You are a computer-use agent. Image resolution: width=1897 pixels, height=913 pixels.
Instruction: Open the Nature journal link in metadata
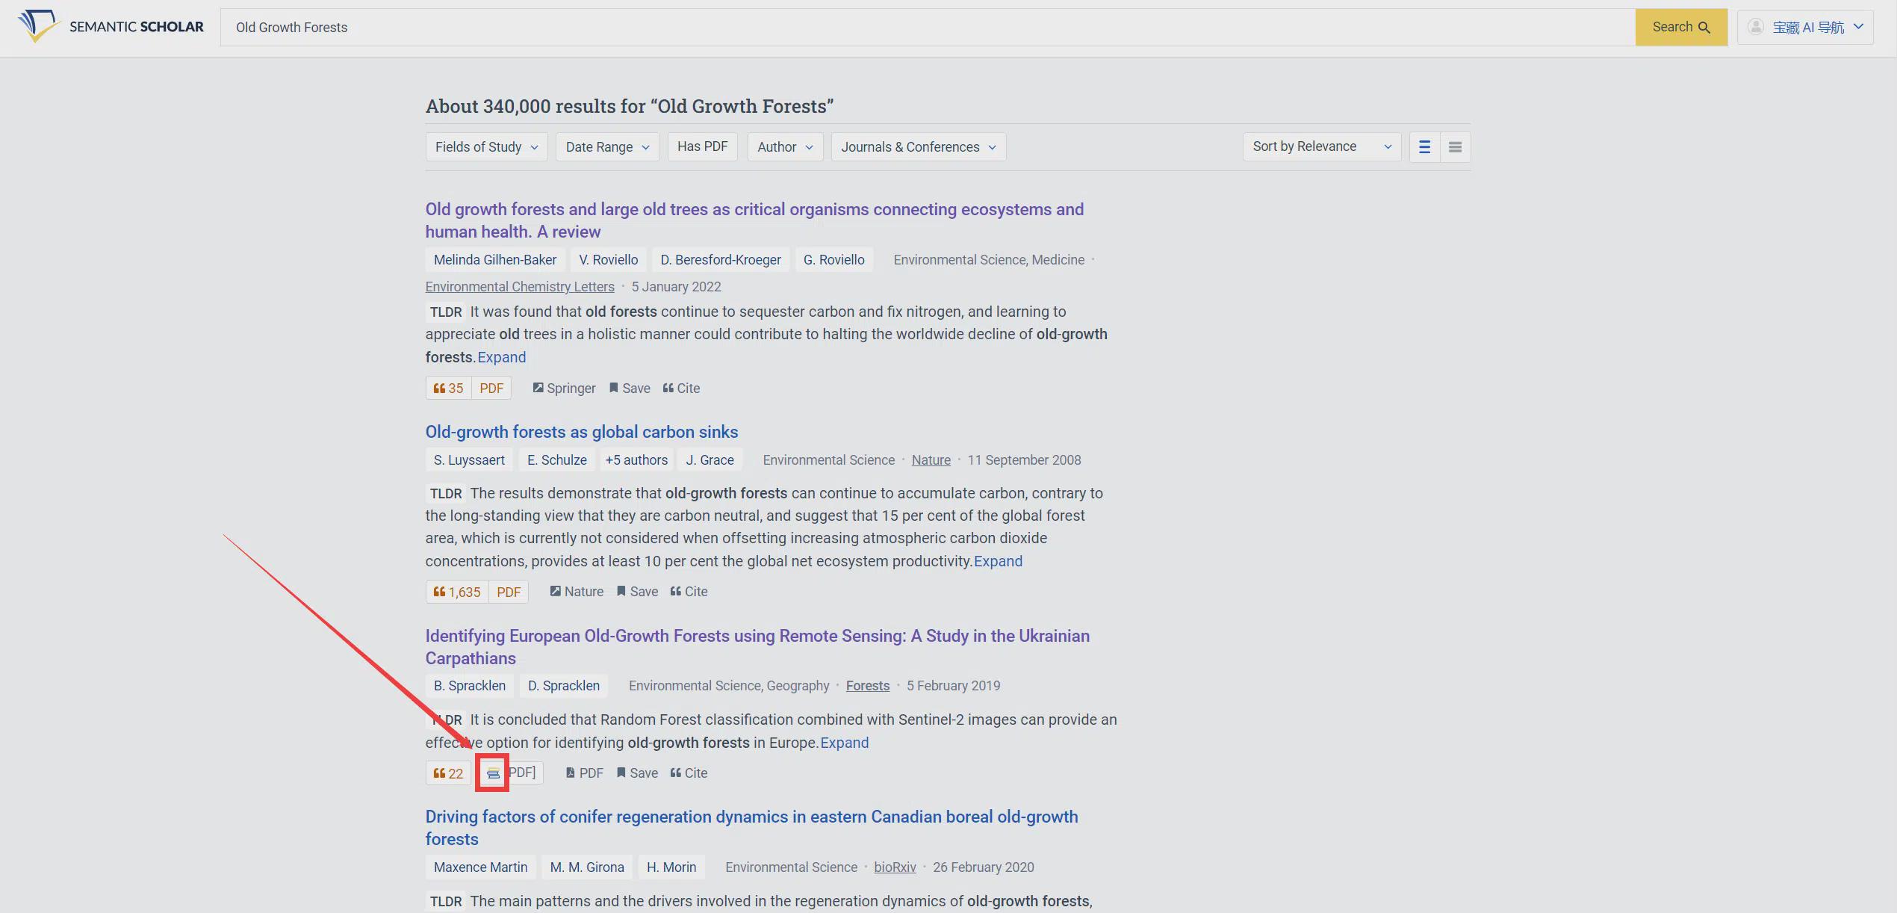coord(931,459)
